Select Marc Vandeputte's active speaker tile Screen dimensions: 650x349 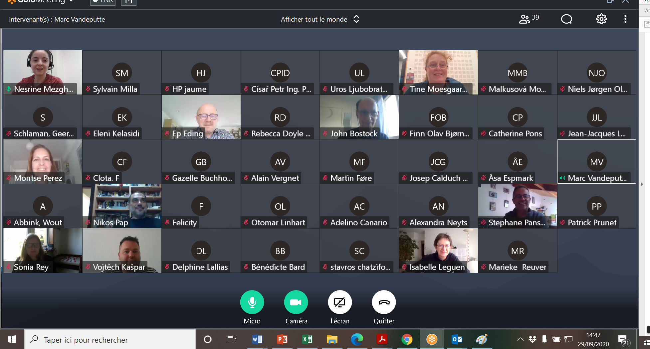tap(596, 162)
